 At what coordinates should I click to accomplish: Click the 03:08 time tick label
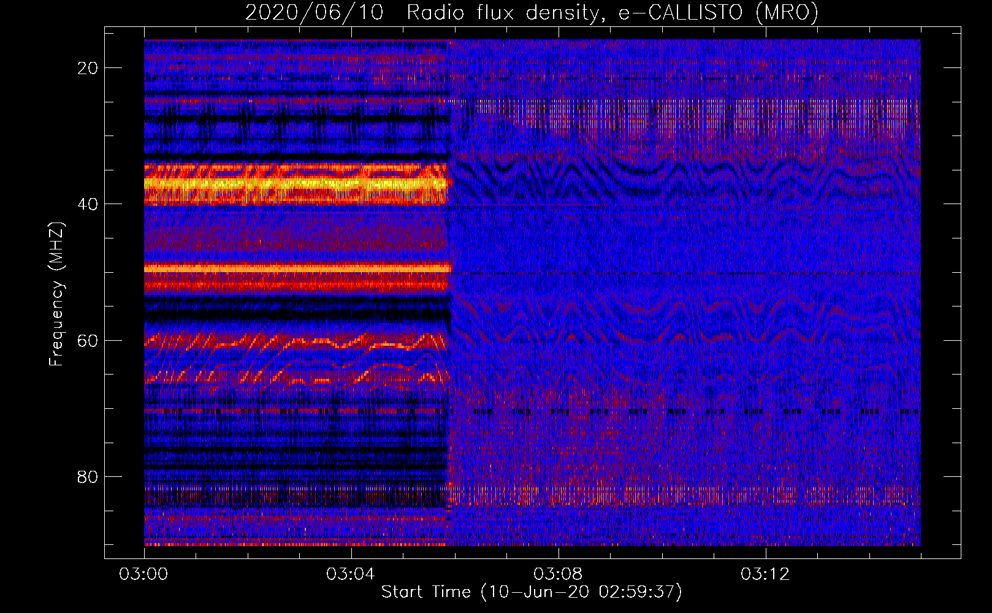click(558, 574)
